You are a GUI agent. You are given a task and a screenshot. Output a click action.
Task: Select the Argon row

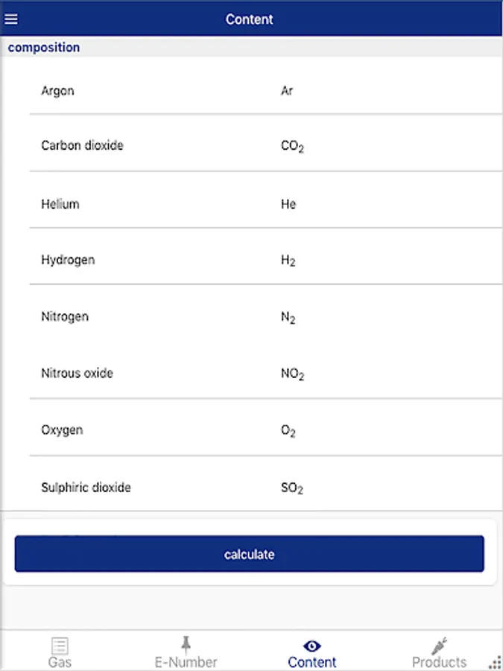click(252, 91)
